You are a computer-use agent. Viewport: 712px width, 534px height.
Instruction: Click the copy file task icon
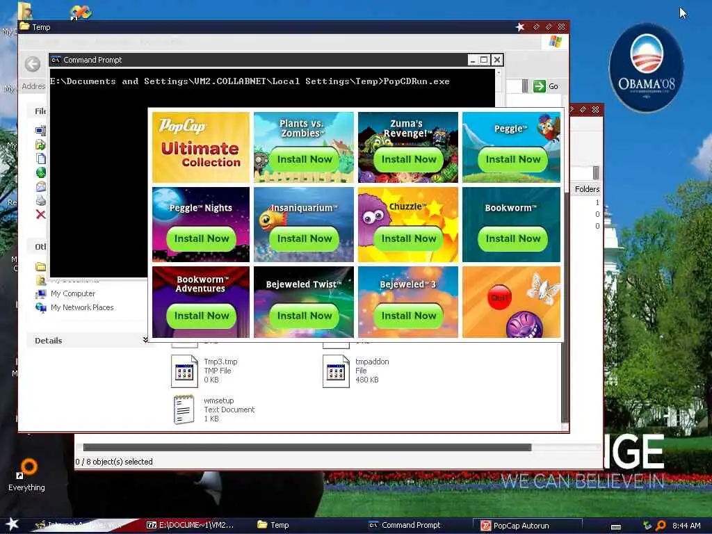pos(41,159)
